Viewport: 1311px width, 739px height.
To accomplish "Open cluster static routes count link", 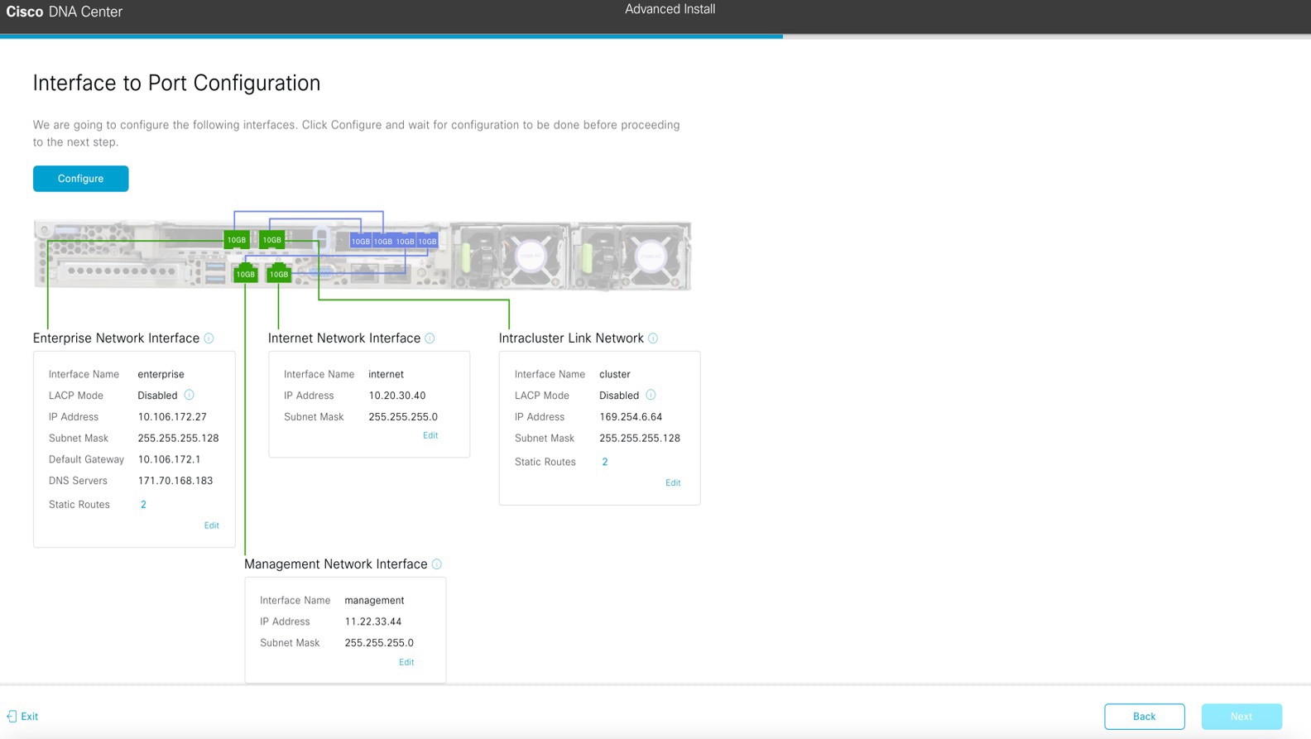I will pos(605,462).
